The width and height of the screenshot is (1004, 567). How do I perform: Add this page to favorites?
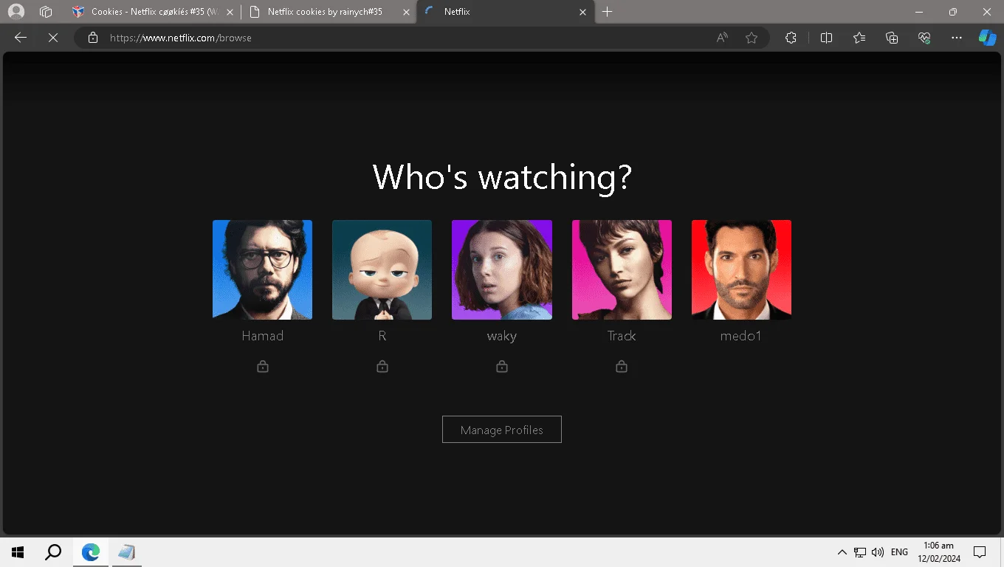tap(752, 38)
